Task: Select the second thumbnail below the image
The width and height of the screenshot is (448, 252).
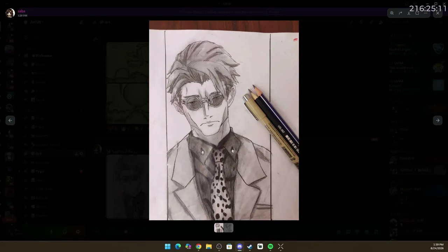Action: click(229, 228)
